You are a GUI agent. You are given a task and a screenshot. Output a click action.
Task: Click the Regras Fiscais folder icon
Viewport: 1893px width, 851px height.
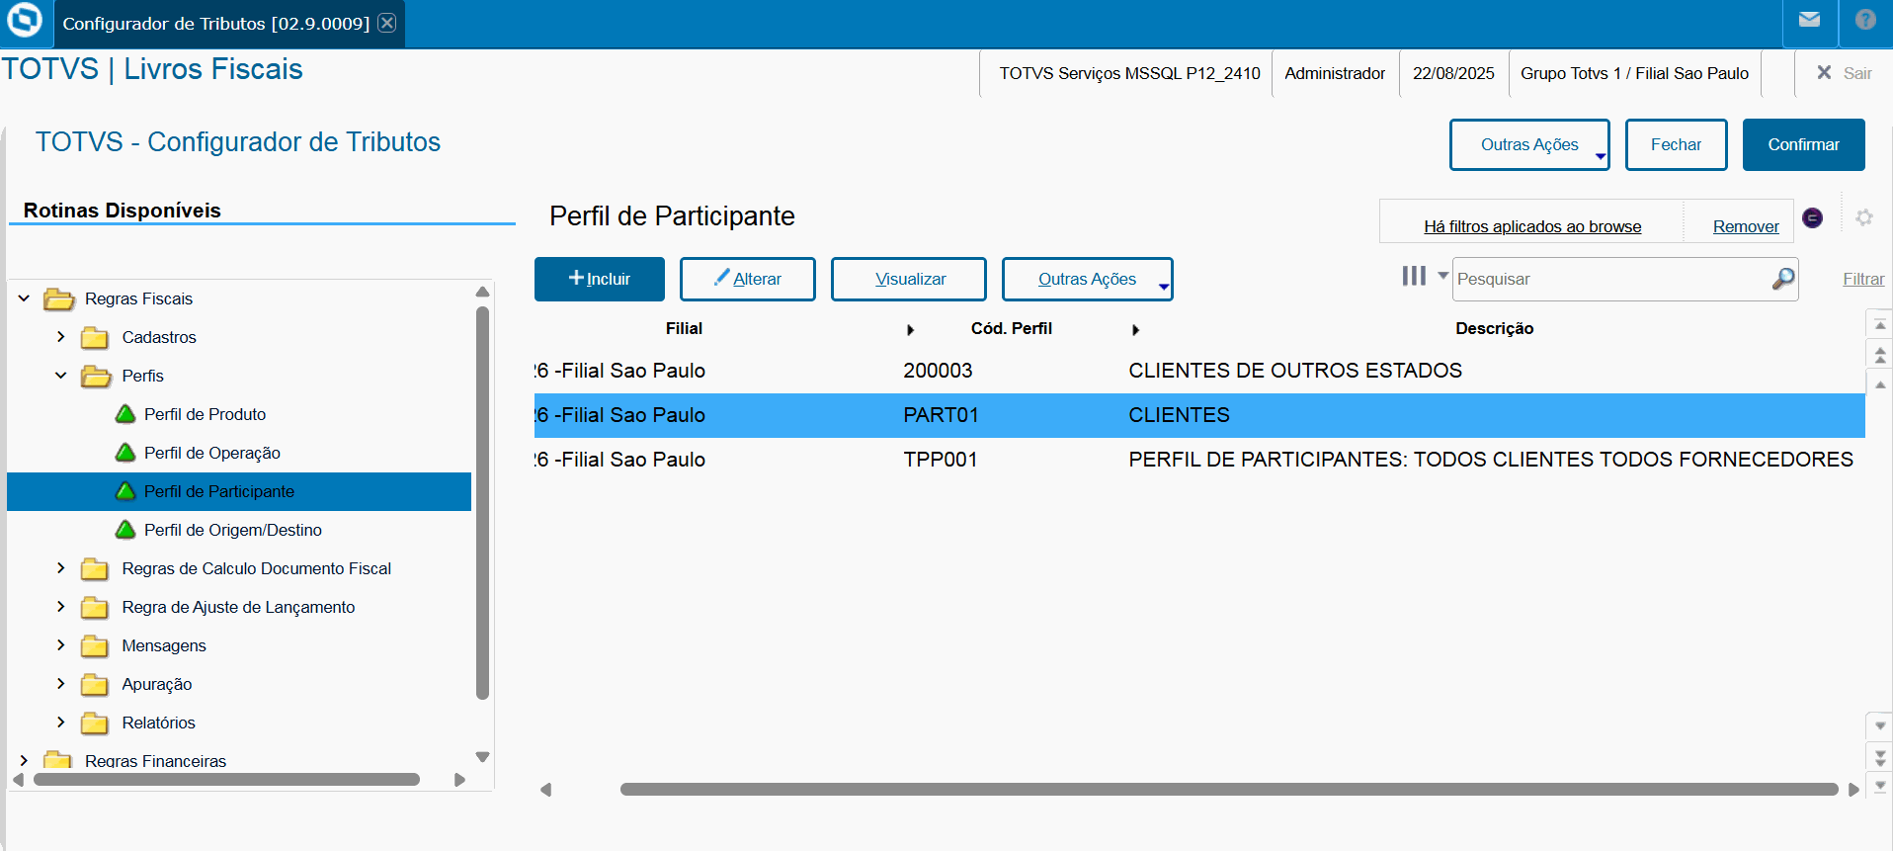coord(59,298)
